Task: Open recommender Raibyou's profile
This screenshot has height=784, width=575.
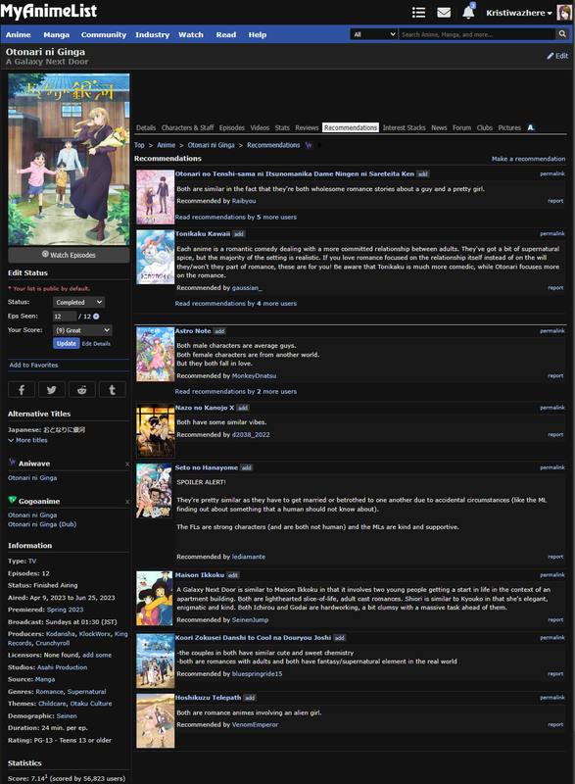Action: pyautogui.click(x=244, y=201)
